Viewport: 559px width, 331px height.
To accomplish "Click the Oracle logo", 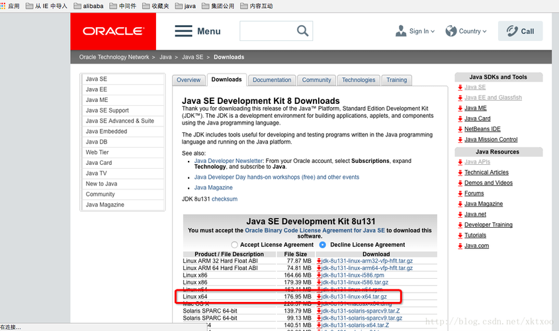I will pyautogui.click(x=113, y=31).
